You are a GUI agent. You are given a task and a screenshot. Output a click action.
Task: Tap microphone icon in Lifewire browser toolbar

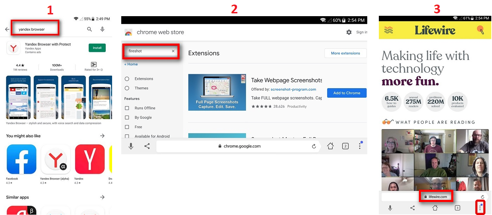click(x=390, y=208)
